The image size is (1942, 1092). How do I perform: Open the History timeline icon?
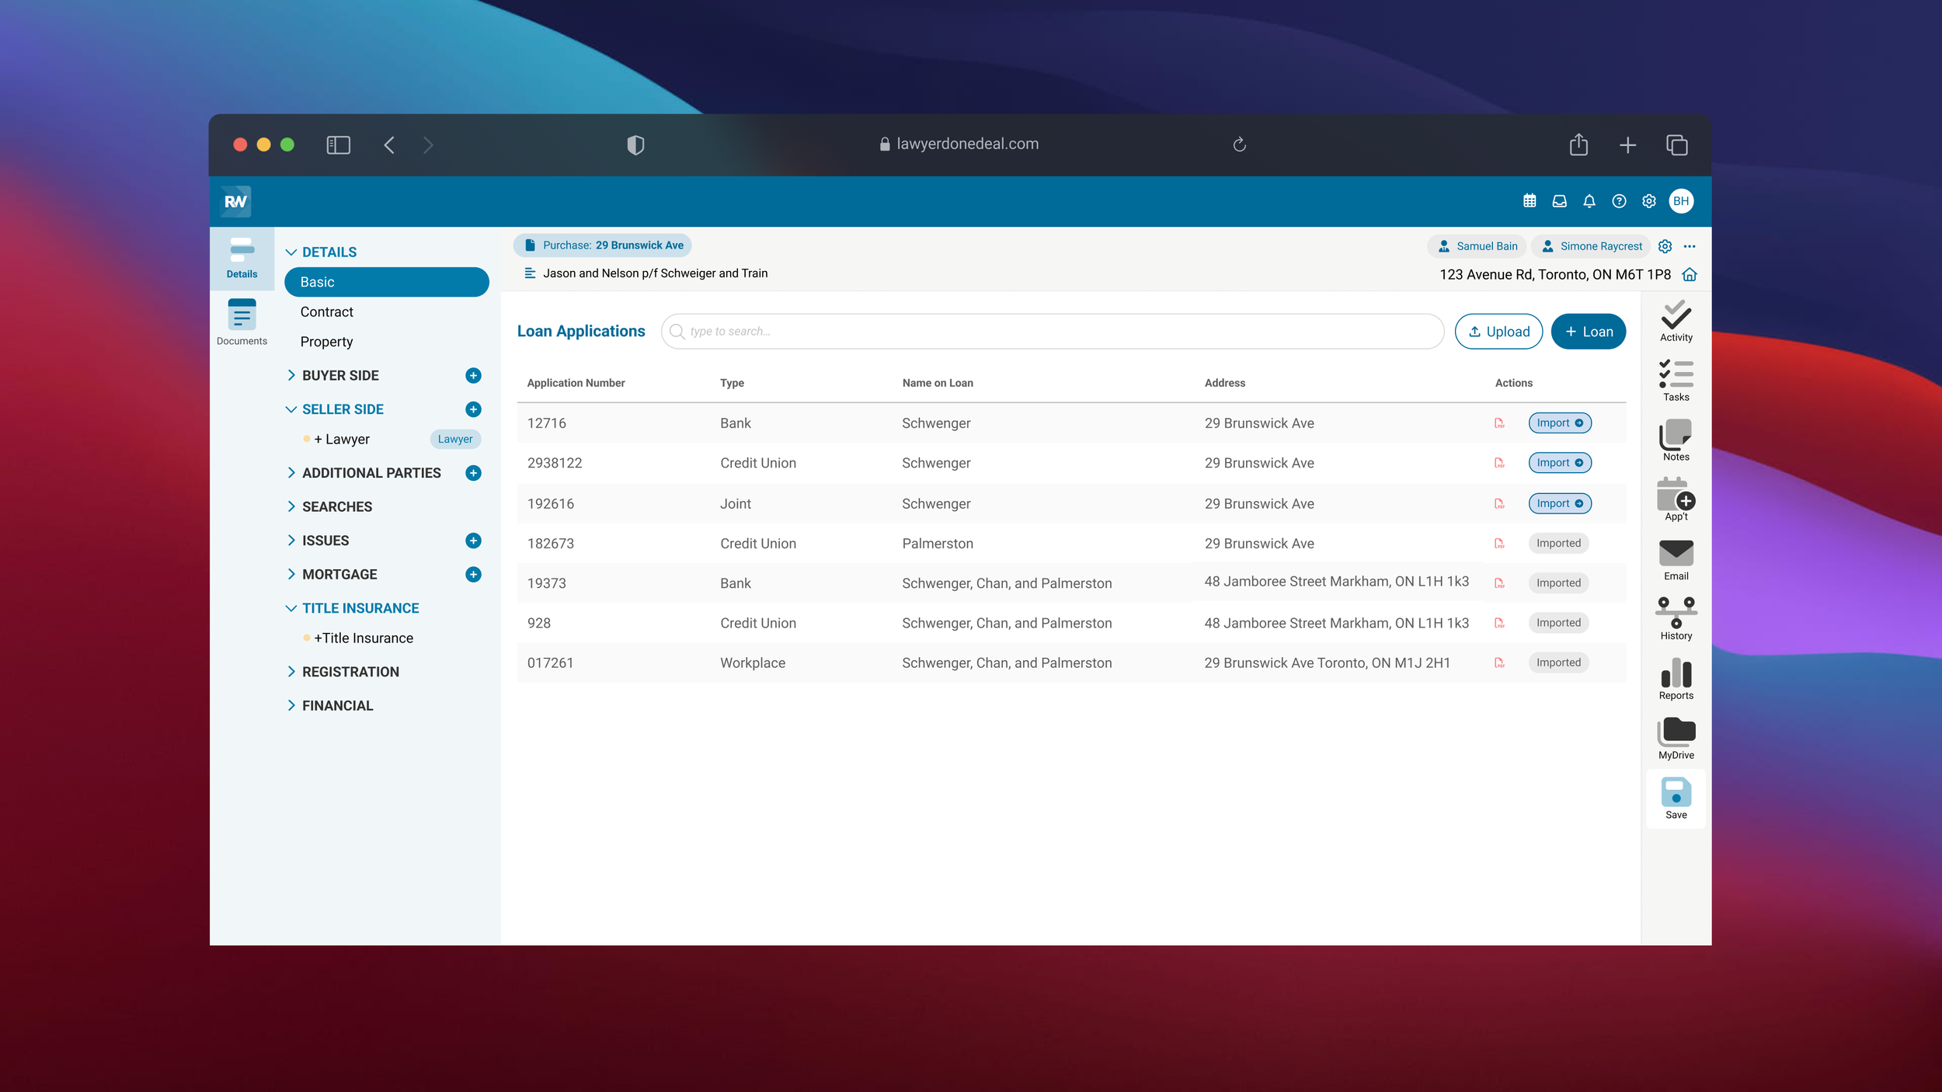click(1676, 618)
